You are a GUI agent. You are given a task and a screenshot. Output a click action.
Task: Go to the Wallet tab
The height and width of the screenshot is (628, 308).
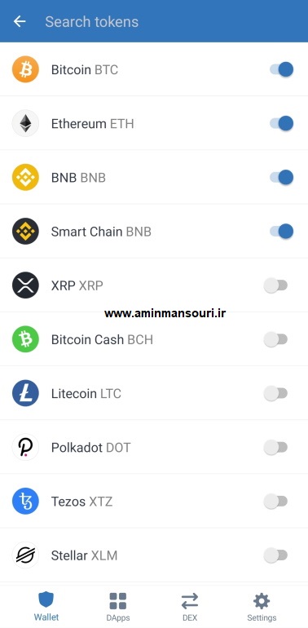click(46, 606)
